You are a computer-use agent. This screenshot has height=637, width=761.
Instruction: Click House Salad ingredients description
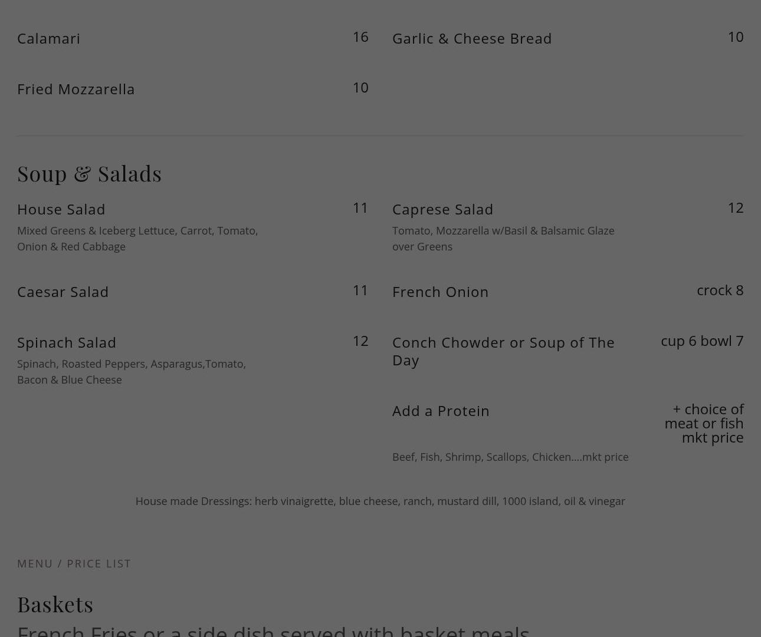(137, 238)
